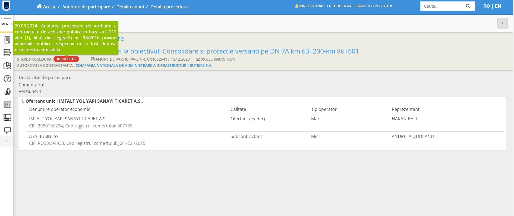
Task: Expand the sidebar with the chevron arrow
Action: click(x=6, y=141)
